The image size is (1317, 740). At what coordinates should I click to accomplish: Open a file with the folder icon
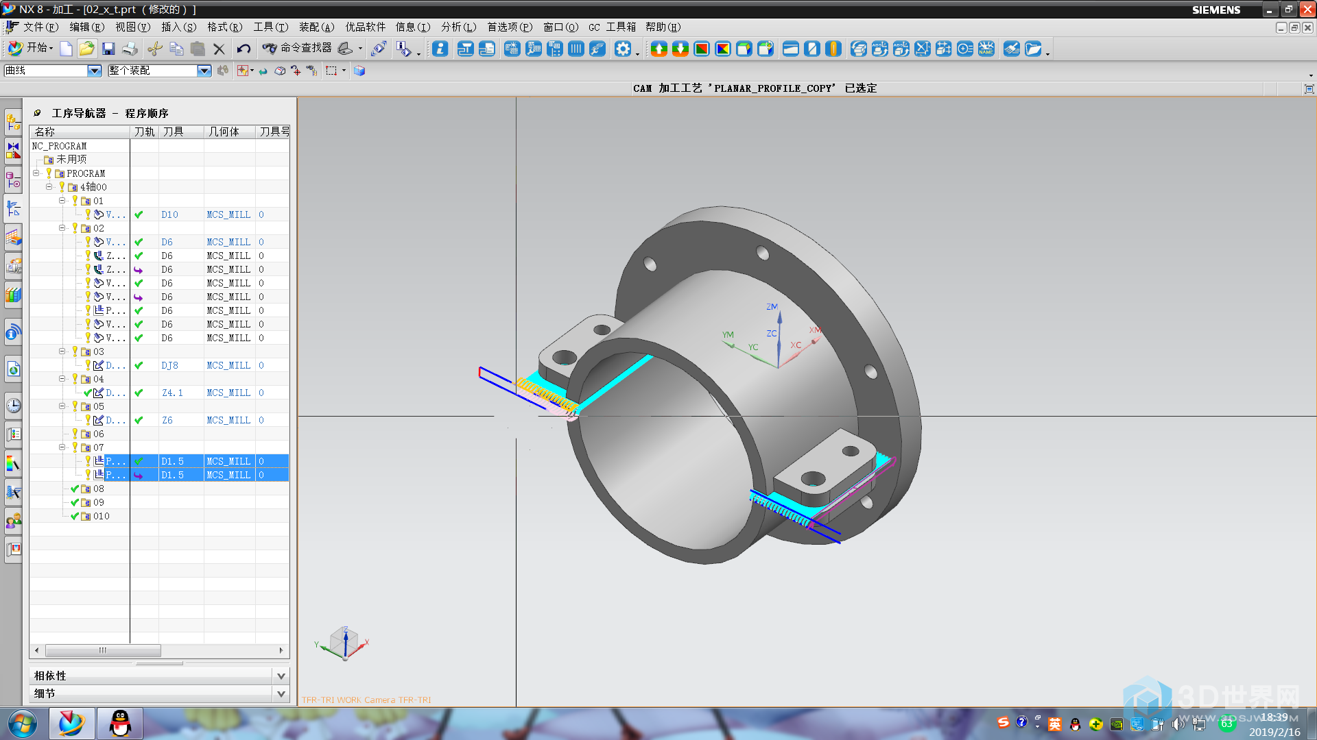87,49
